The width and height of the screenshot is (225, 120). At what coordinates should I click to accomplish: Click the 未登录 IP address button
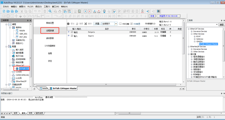(x=168, y=16)
